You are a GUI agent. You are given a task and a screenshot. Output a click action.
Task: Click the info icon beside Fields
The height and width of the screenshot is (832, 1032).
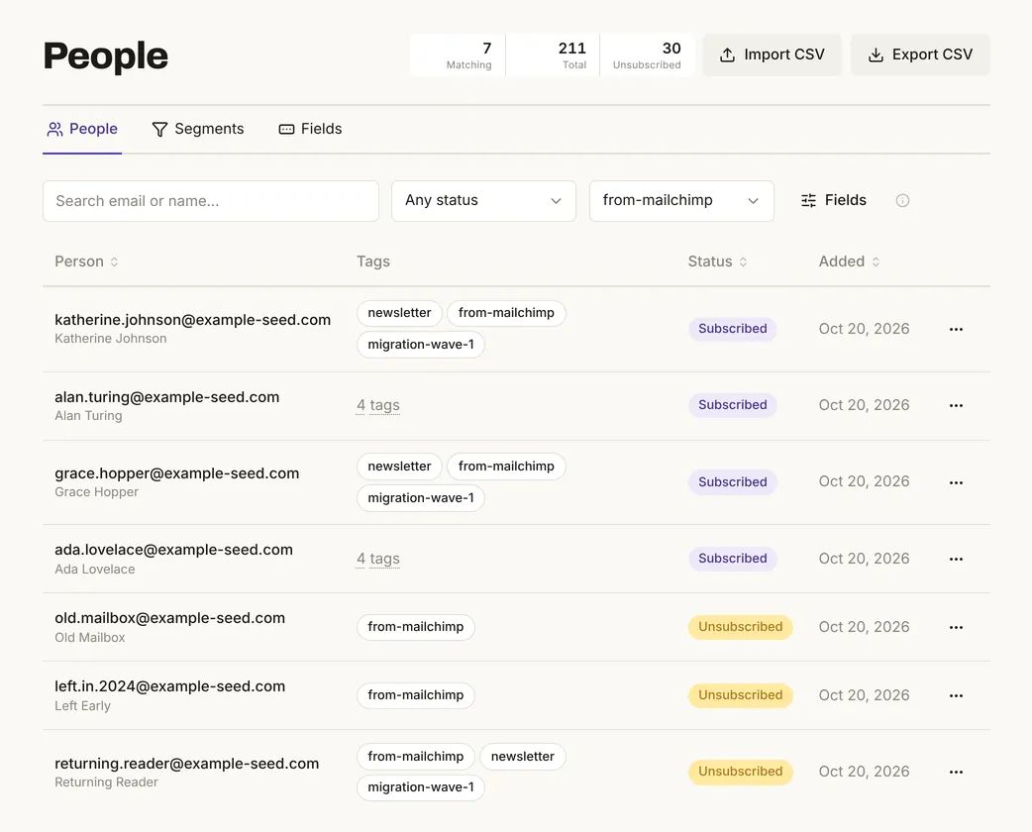pos(902,201)
